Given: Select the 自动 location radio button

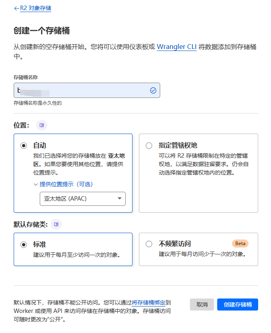Looking at the screenshot, I should [24, 146].
